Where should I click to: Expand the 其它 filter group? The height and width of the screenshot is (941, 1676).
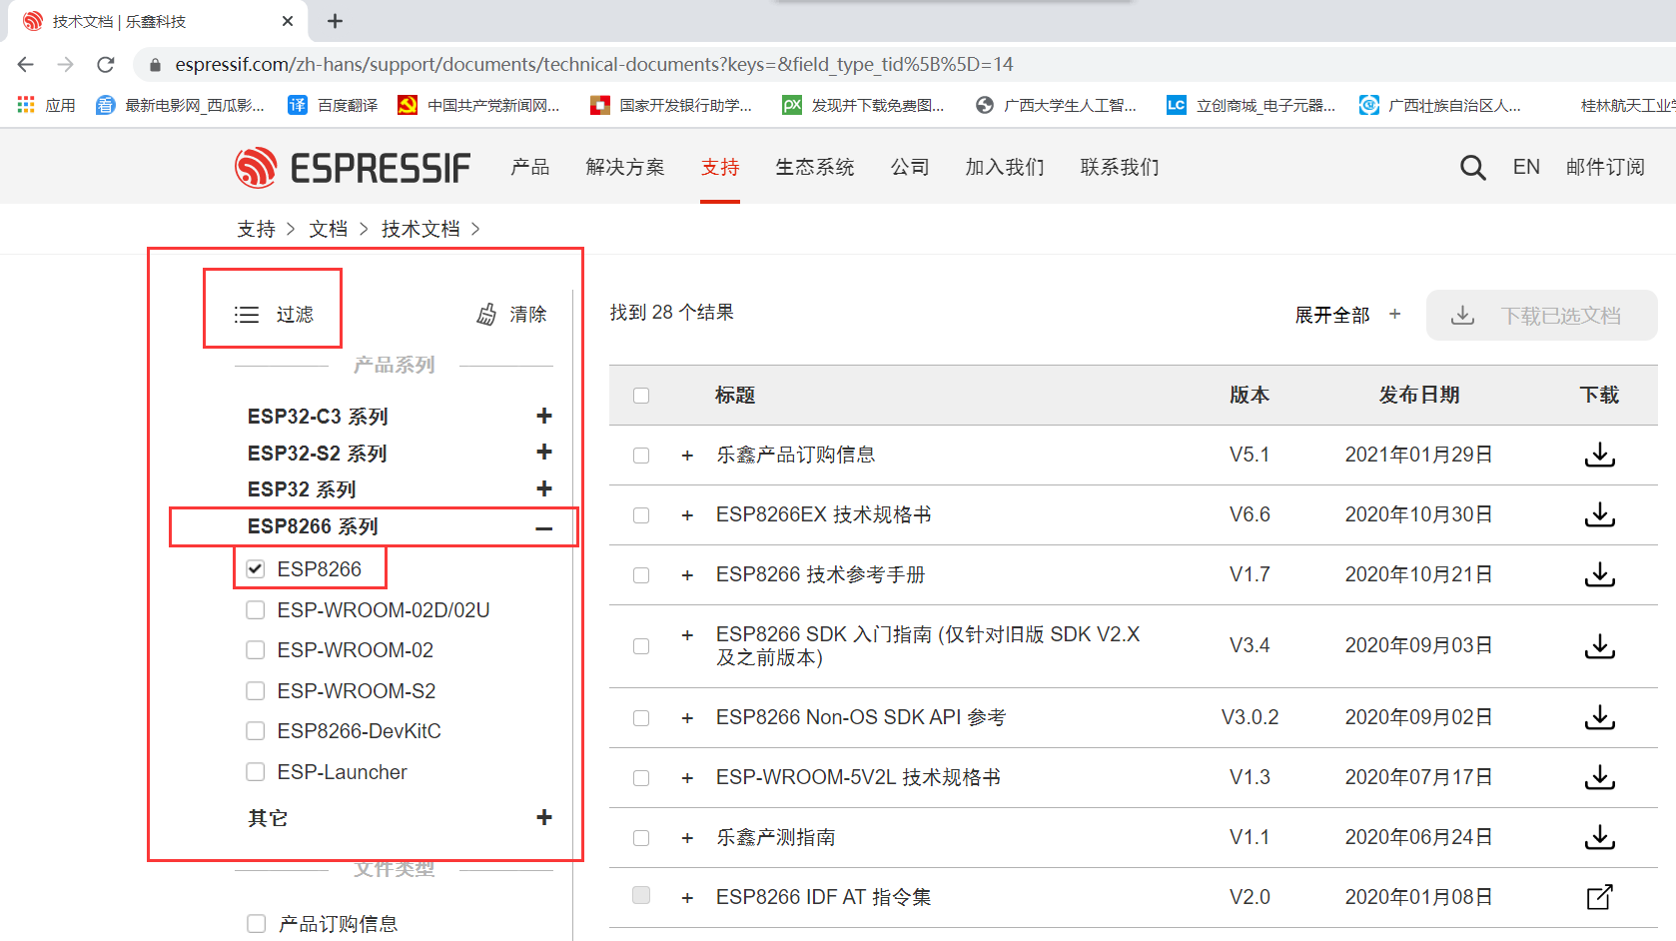544,817
